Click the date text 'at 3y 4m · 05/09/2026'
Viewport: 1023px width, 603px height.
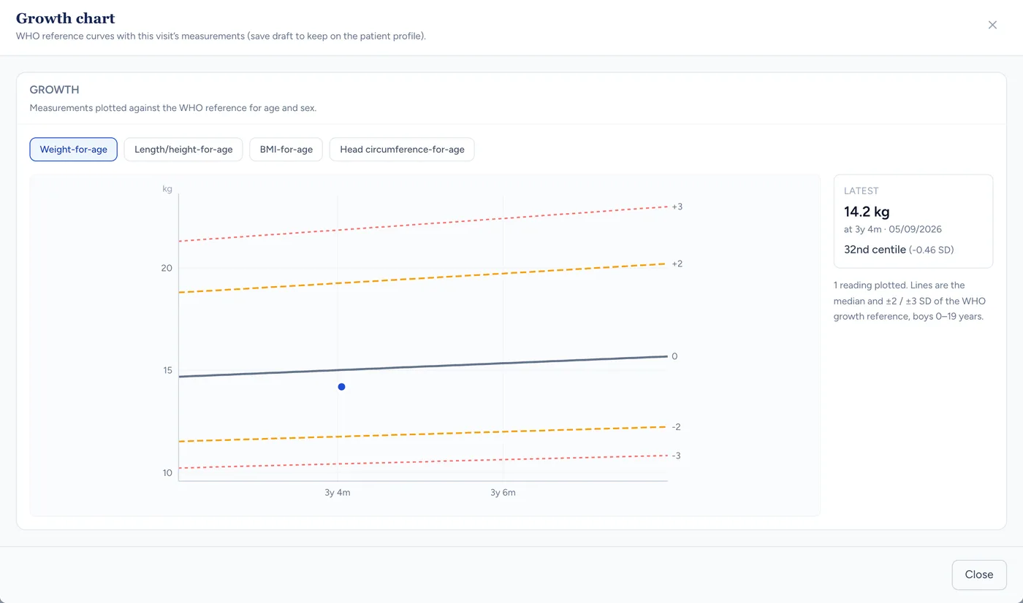point(893,229)
